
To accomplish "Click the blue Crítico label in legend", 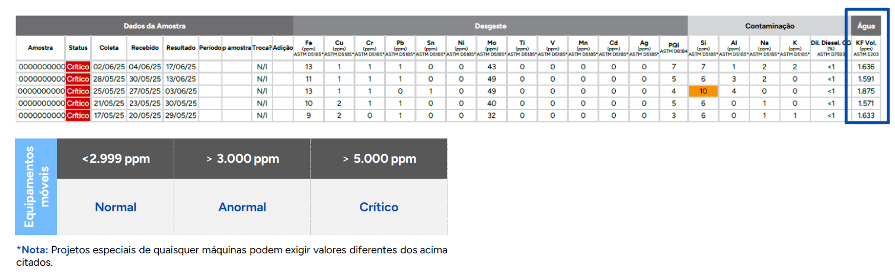I will coord(379,207).
